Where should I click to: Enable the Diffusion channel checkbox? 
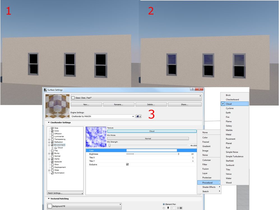coord(52,134)
